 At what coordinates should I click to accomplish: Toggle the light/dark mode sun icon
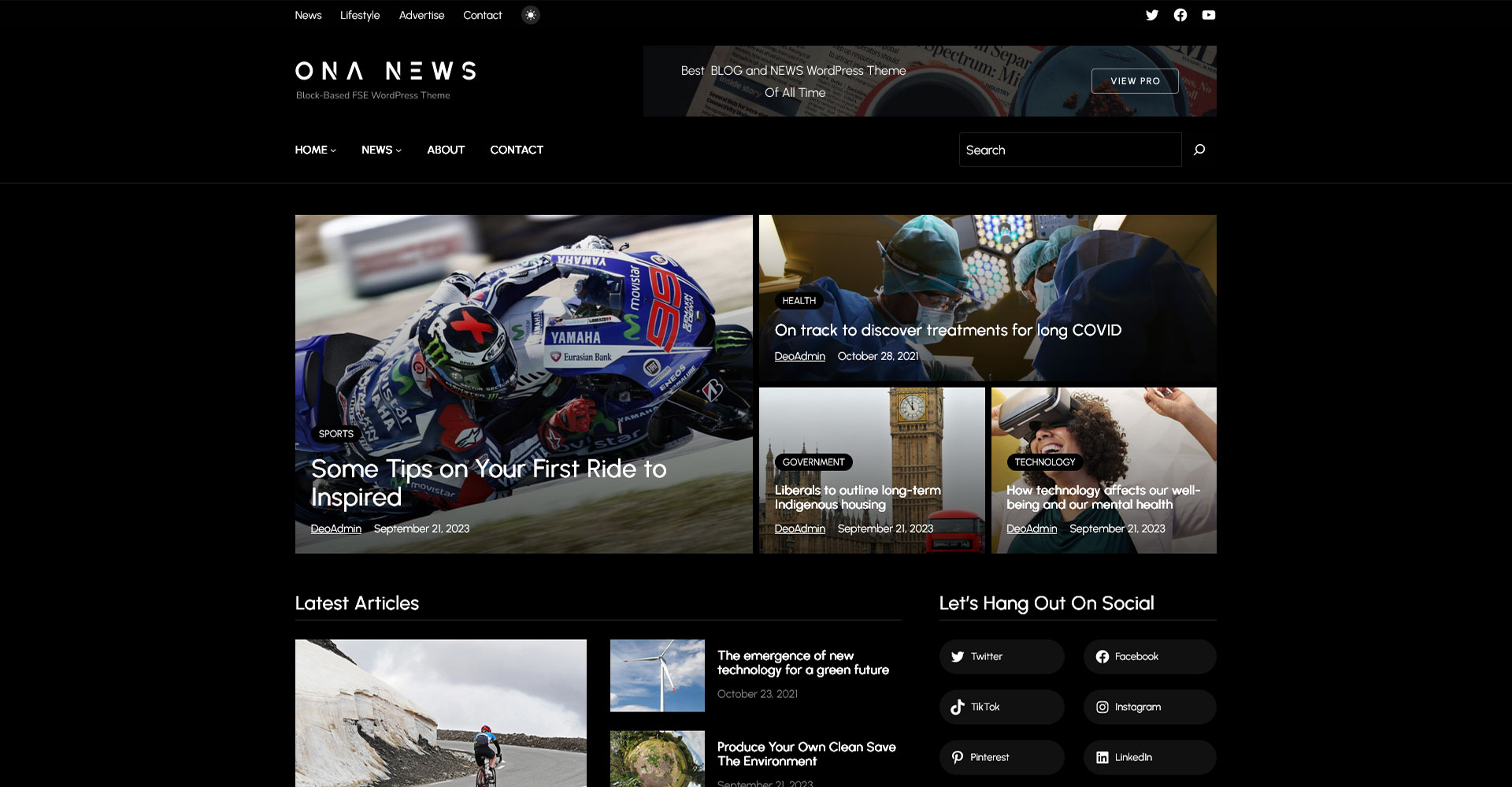point(531,15)
